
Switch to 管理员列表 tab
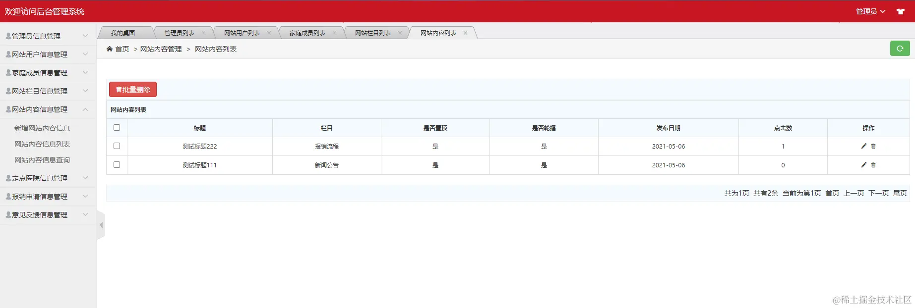point(180,33)
